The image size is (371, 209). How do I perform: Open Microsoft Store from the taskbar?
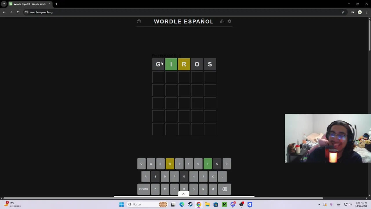point(216,204)
